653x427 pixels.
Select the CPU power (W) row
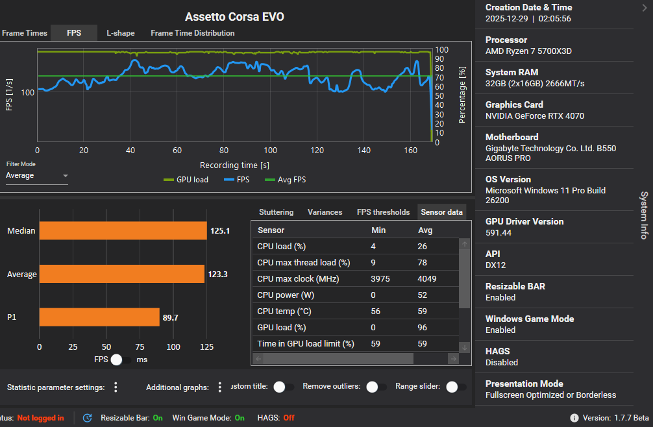355,295
